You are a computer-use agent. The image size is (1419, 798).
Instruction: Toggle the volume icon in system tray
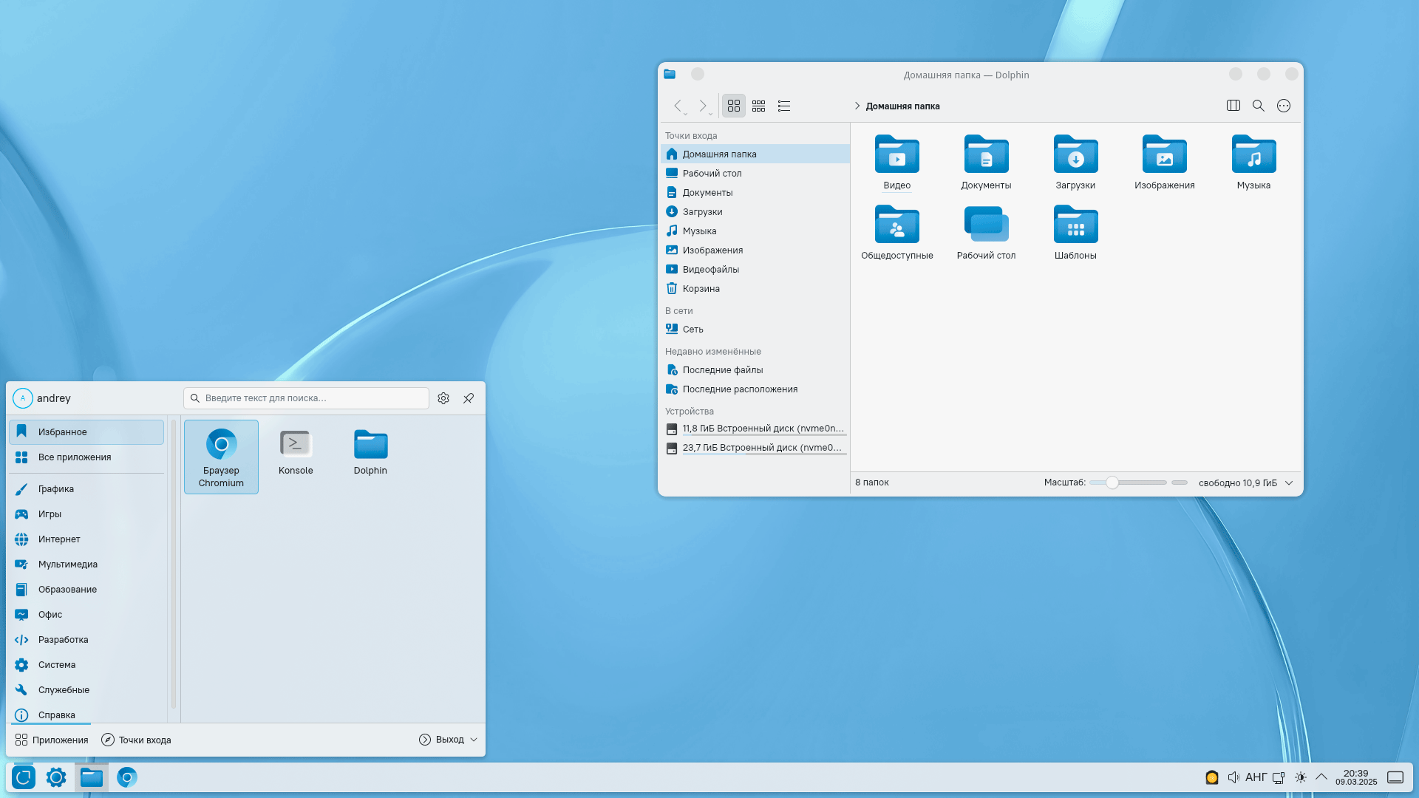click(1233, 777)
